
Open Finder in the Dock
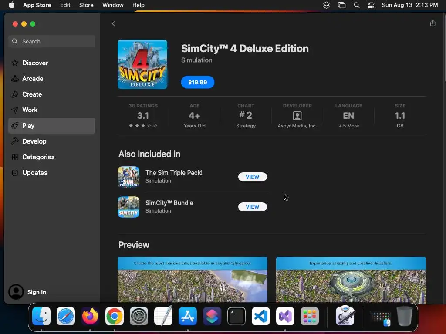pyautogui.click(x=41, y=316)
